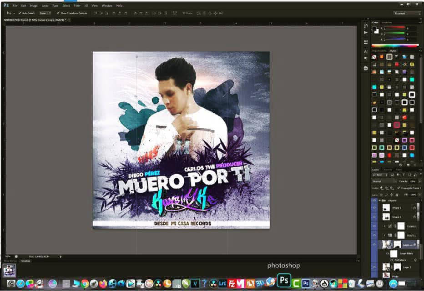Expand the status bar info arrow
This screenshot has width=424, height=291.
point(61,257)
